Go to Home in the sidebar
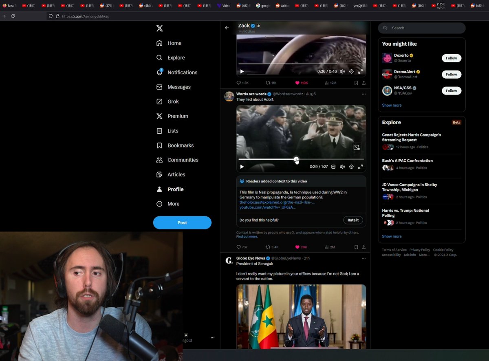This screenshot has height=361, width=489. pyautogui.click(x=169, y=43)
